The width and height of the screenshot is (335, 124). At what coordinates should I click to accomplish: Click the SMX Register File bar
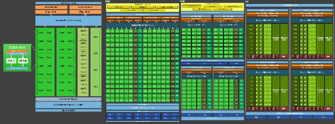click(142, 25)
